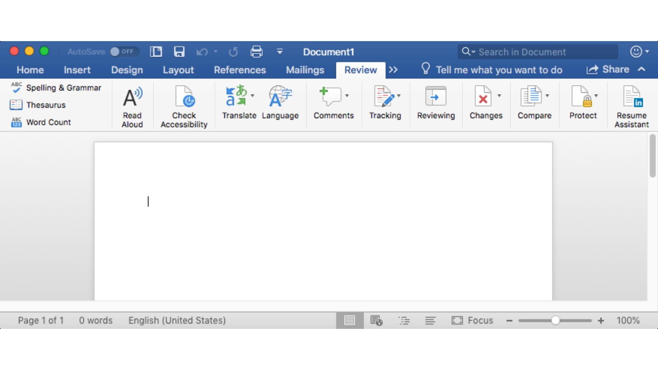658x370 pixels.
Task: Expand the Tracking dropdown arrow
Action: point(399,95)
